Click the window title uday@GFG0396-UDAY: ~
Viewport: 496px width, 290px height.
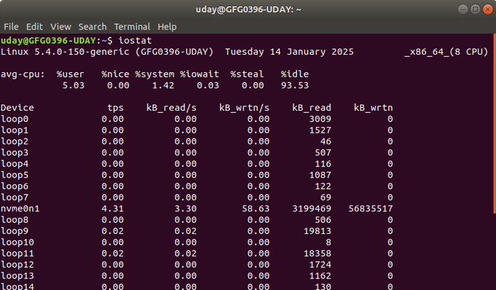pyautogui.click(x=248, y=10)
